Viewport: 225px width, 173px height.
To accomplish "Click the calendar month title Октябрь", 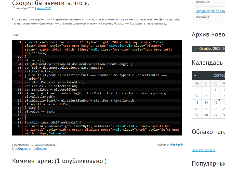I will (x=219, y=76).
